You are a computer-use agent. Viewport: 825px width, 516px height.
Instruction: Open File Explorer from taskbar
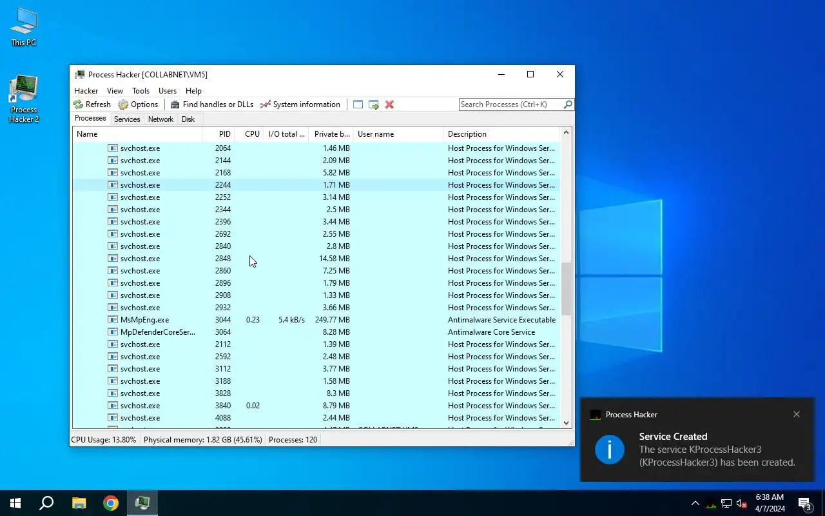pyautogui.click(x=79, y=503)
